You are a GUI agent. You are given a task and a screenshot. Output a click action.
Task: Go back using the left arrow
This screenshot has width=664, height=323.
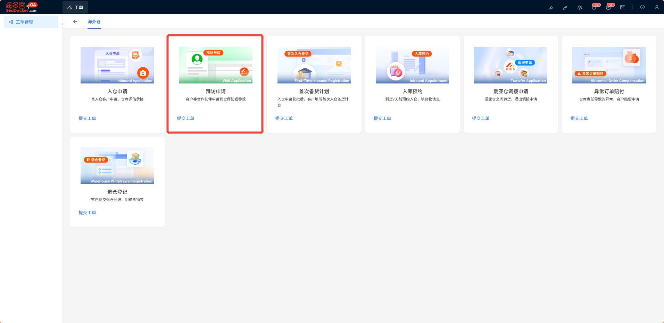point(75,21)
